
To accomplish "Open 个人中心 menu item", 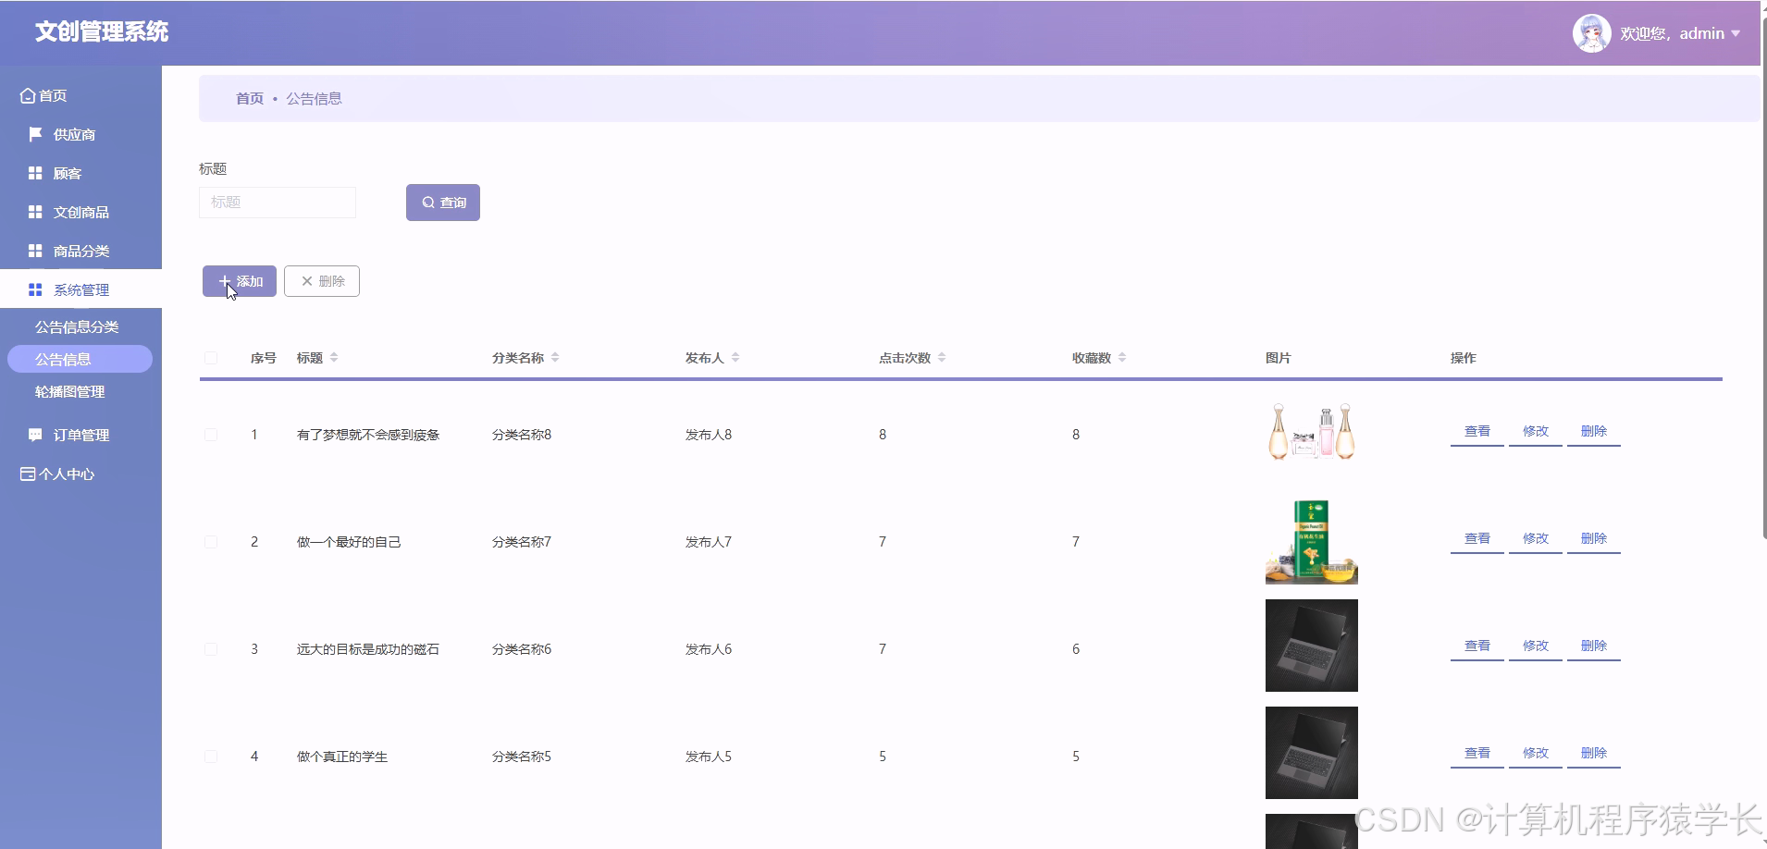I will (x=80, y=474).
